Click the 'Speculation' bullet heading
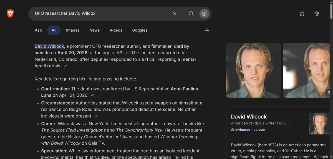This screenshot has height=159, width=333. (x=54, y=151)
